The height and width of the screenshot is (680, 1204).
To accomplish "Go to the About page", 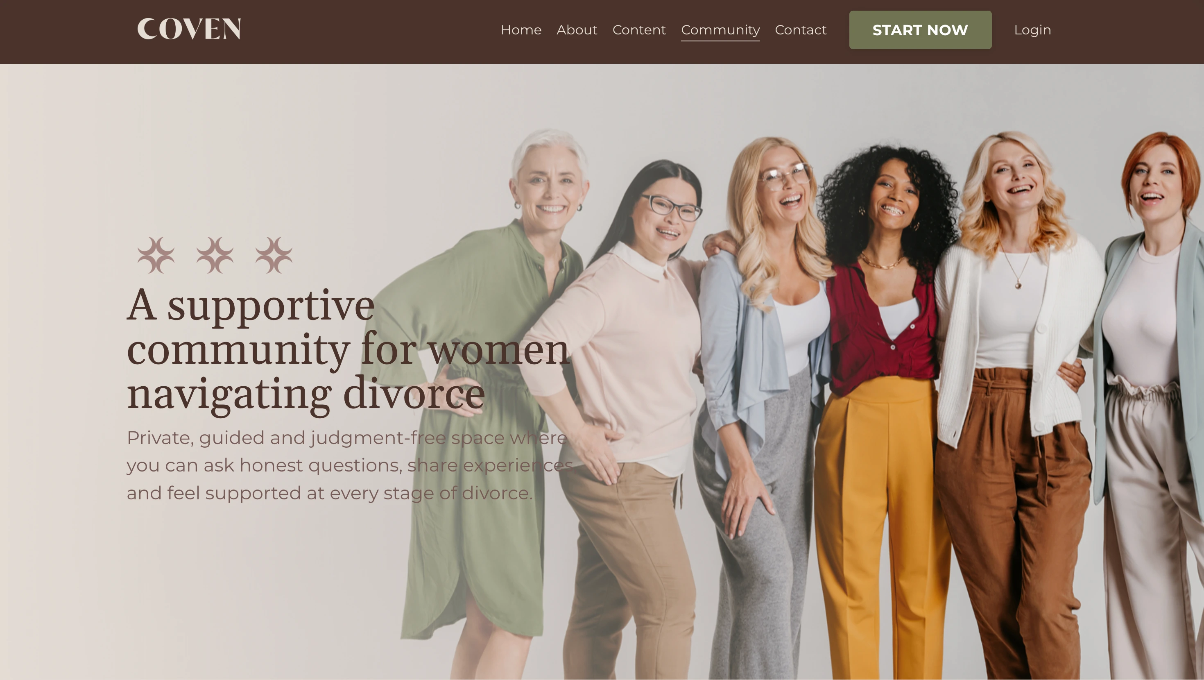I will (577, 30).
